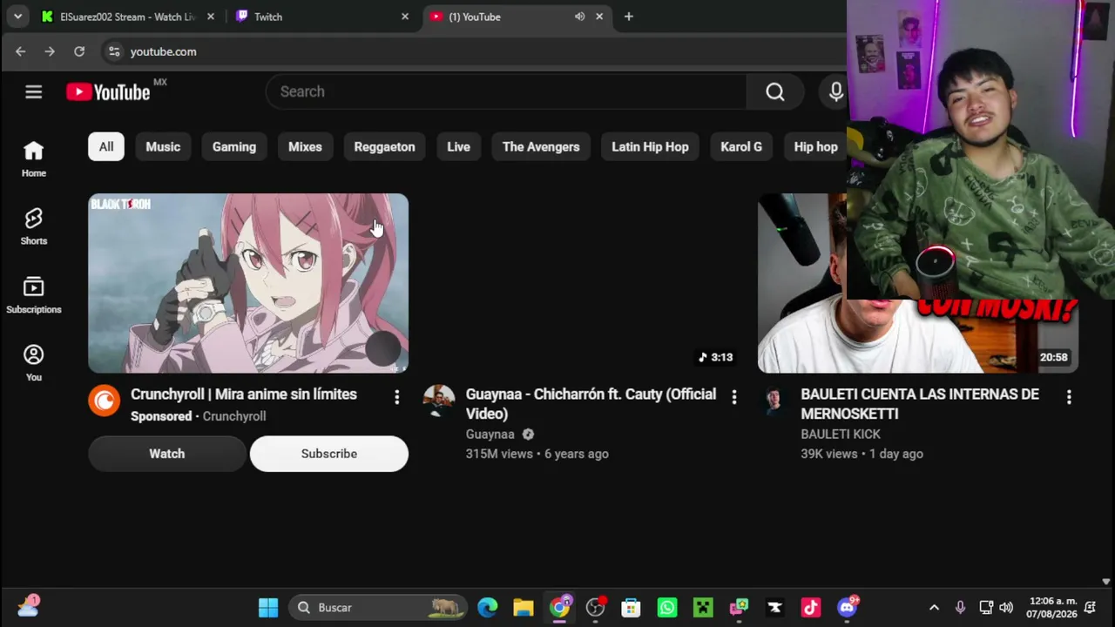Open File Explorer from the taskbar
This screenshot has height=627, width=1115.
523,608
